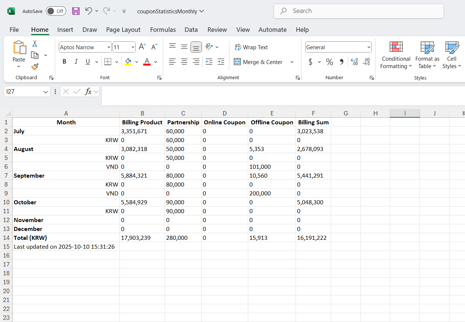Click the Increase Decimal icon
This screenshot has width=465, height=322.
[354, 62]
